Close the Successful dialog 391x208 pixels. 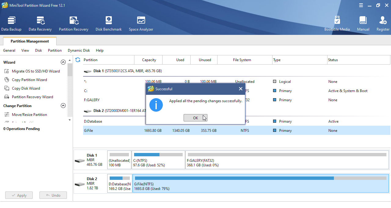point(241,89)
